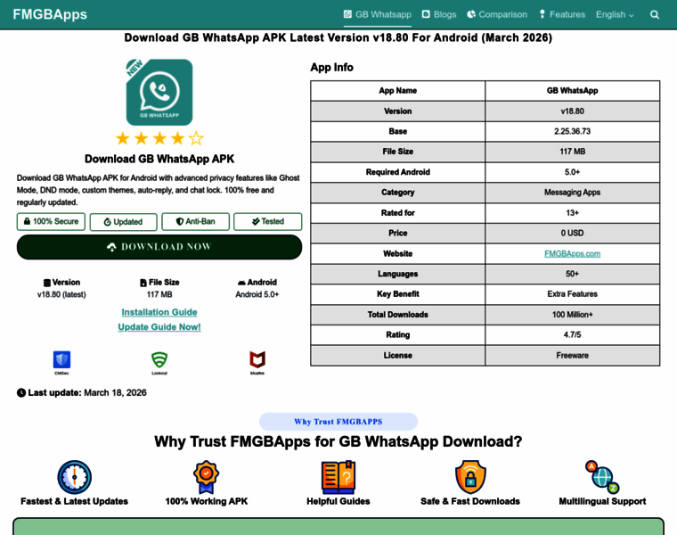Click the cloud icon on Download Now
The height and width of the screenshot is (535, 677).
(111, 247)
